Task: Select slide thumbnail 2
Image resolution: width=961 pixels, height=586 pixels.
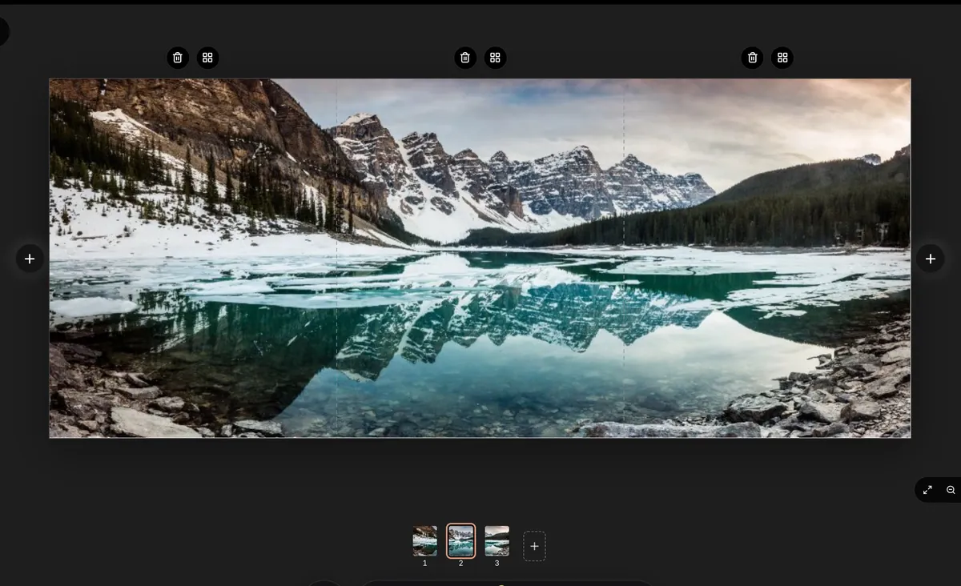Action: click(x=460, y=541)
